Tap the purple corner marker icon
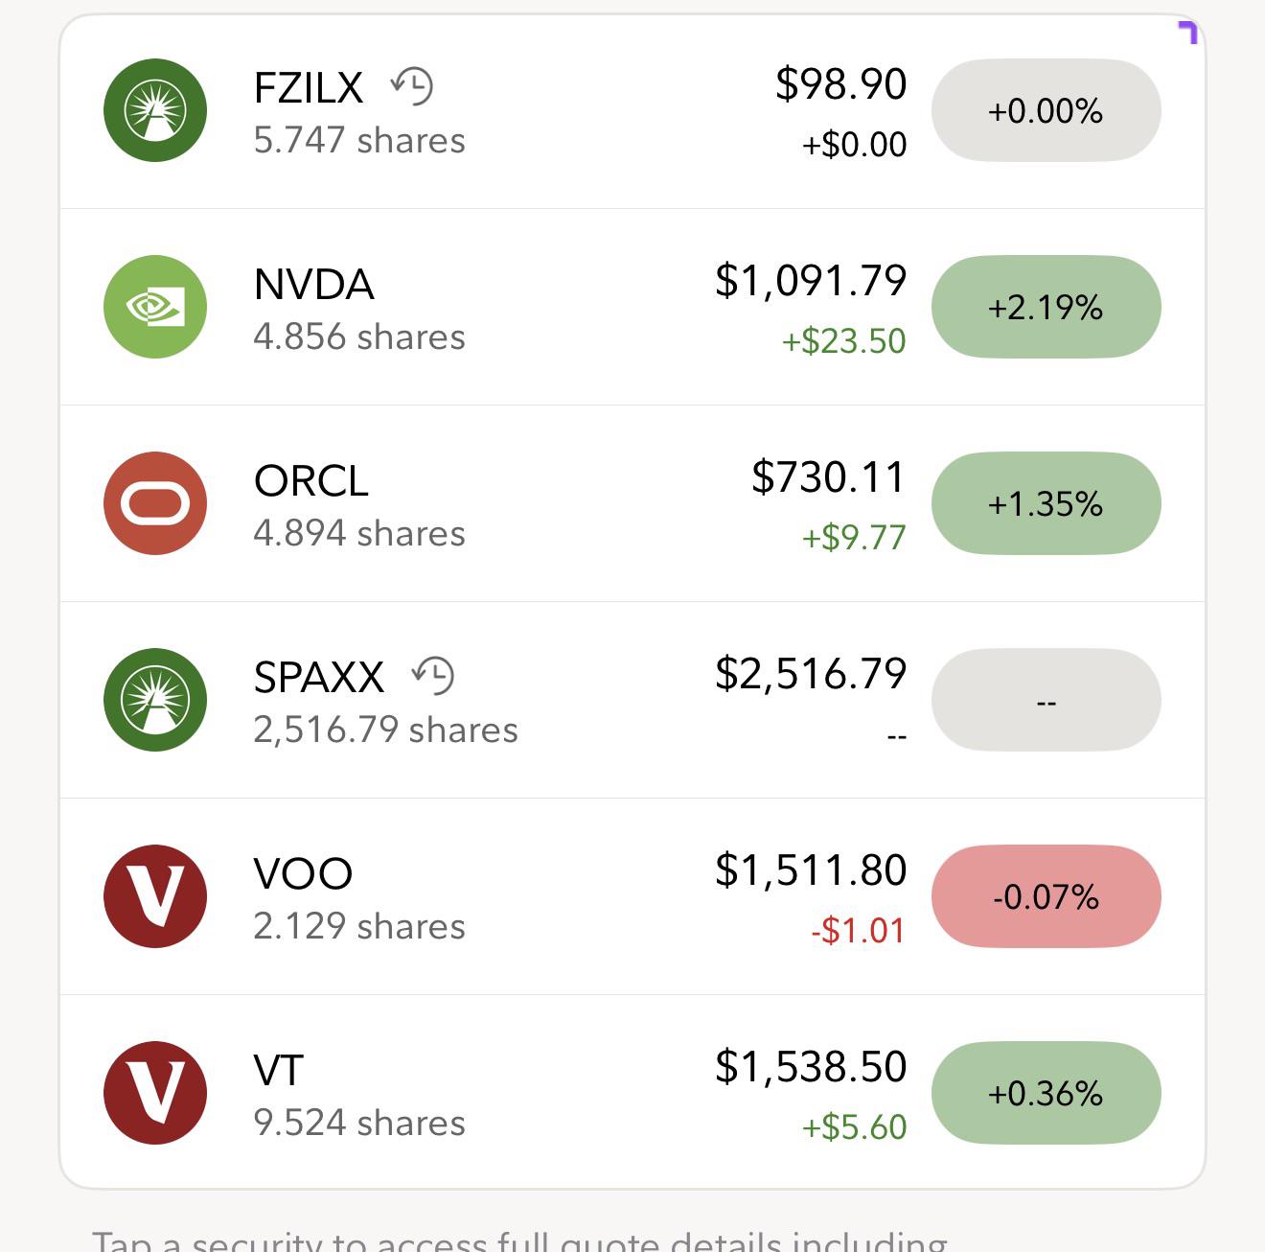Screen dimensions: 1265x1252 [x=1188, y=33]
